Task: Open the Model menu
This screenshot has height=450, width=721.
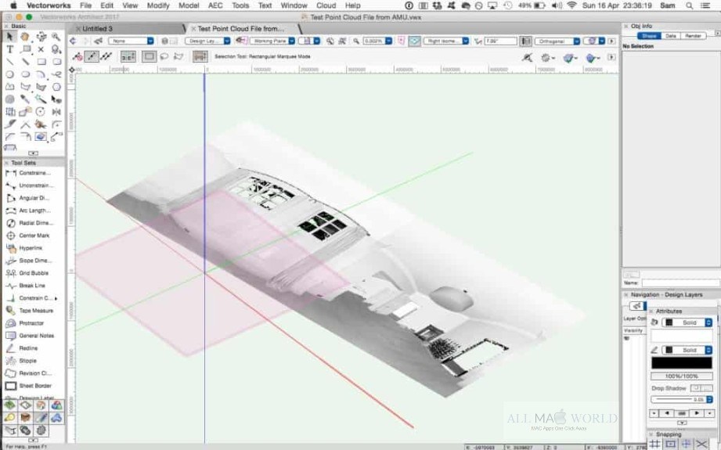Action: (x=189, y=5)
